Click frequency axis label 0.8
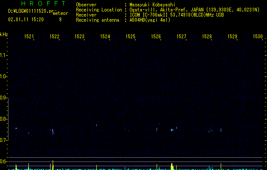Viewport: 267px width, 170px height. tap(3, 119)
